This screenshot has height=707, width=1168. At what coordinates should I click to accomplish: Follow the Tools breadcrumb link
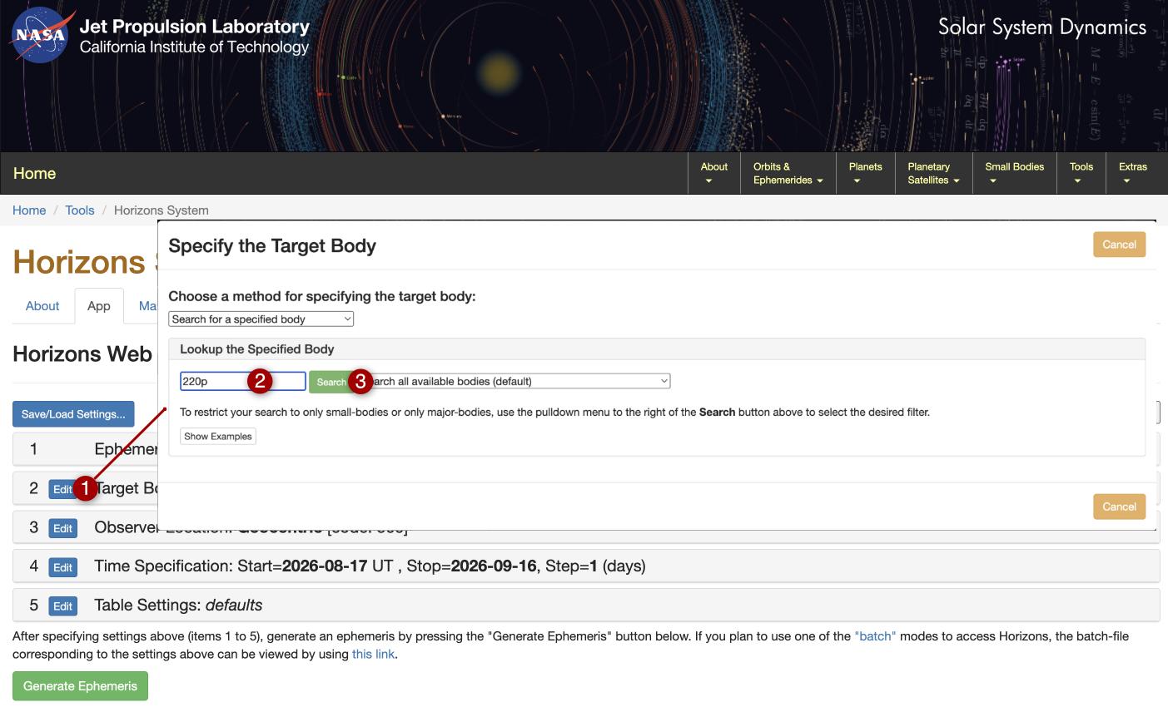(x=80, y=210)
